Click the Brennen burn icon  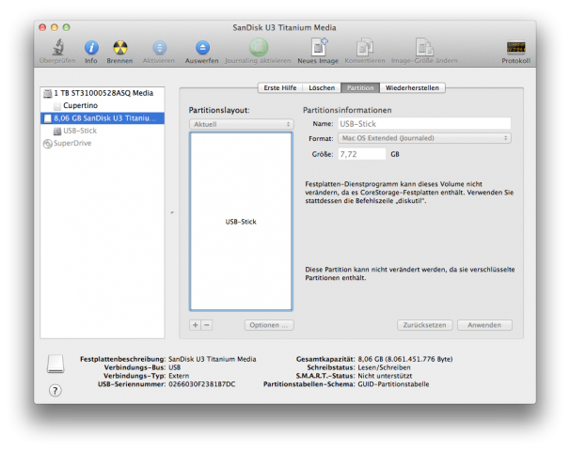pyautogui.click(x=120, y=48)
